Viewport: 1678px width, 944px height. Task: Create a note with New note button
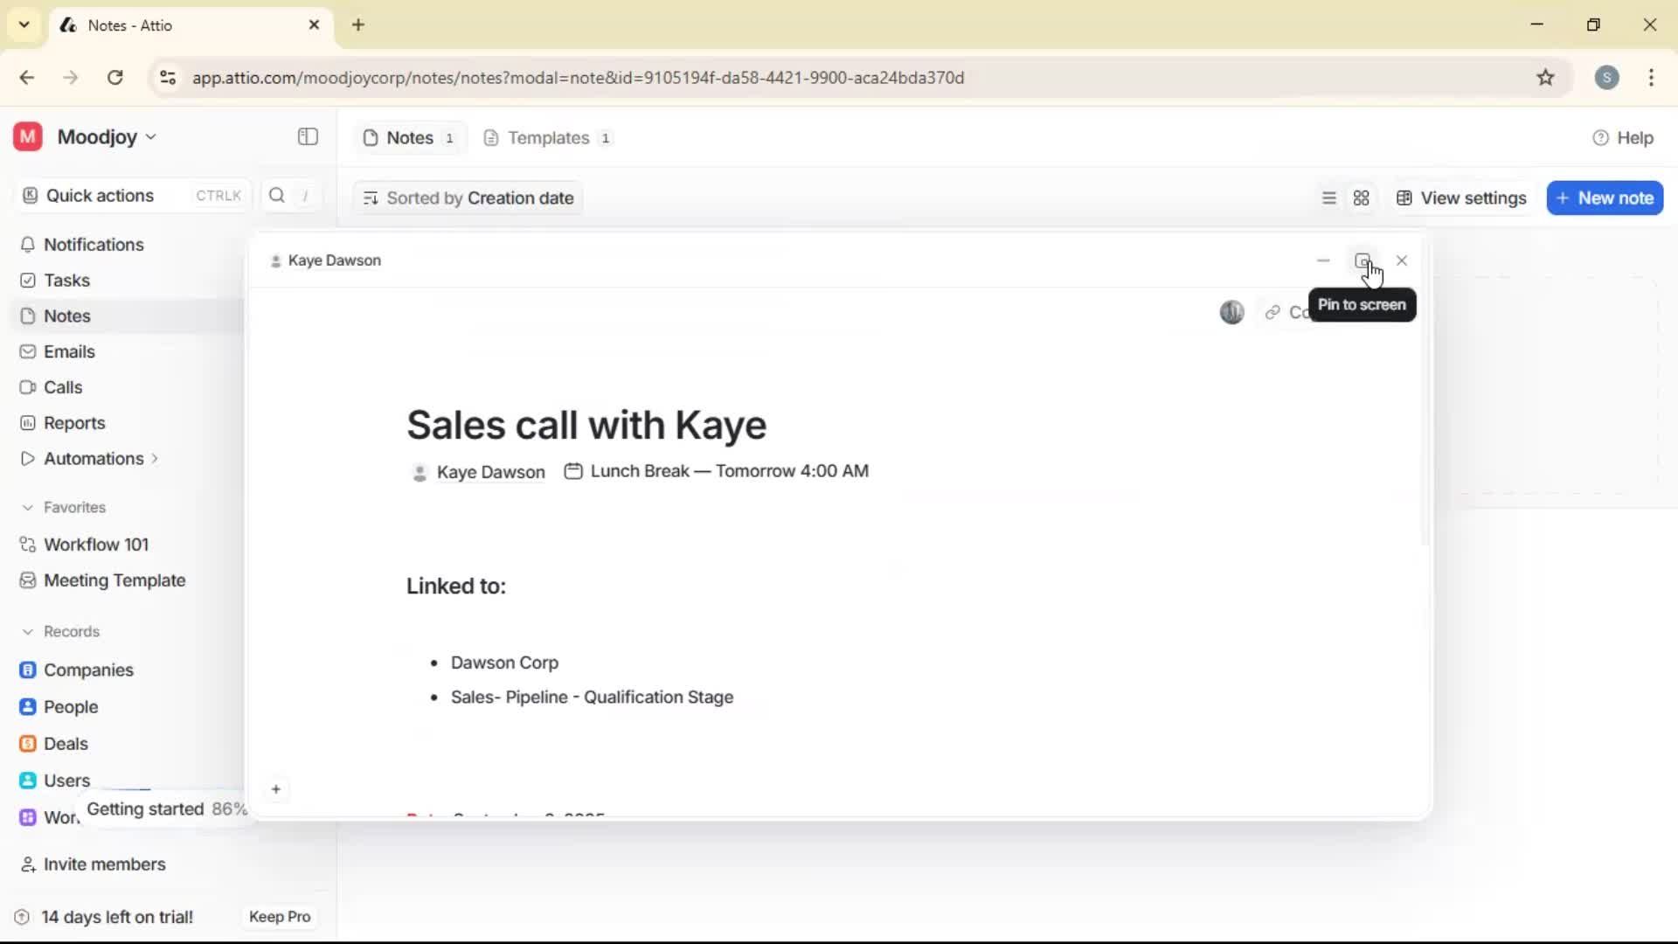click(1605, 198)
